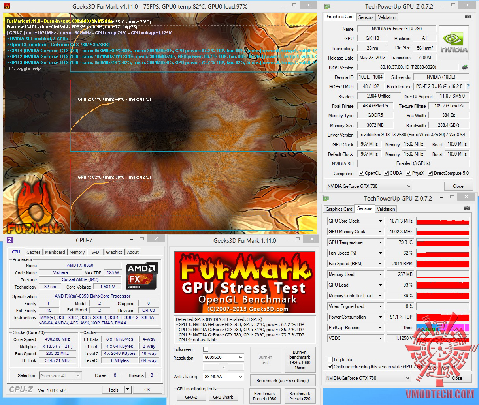The image size is (479, 405).
Task: Click the Driver Version field in GPU-Z
Action: (413, 135)
